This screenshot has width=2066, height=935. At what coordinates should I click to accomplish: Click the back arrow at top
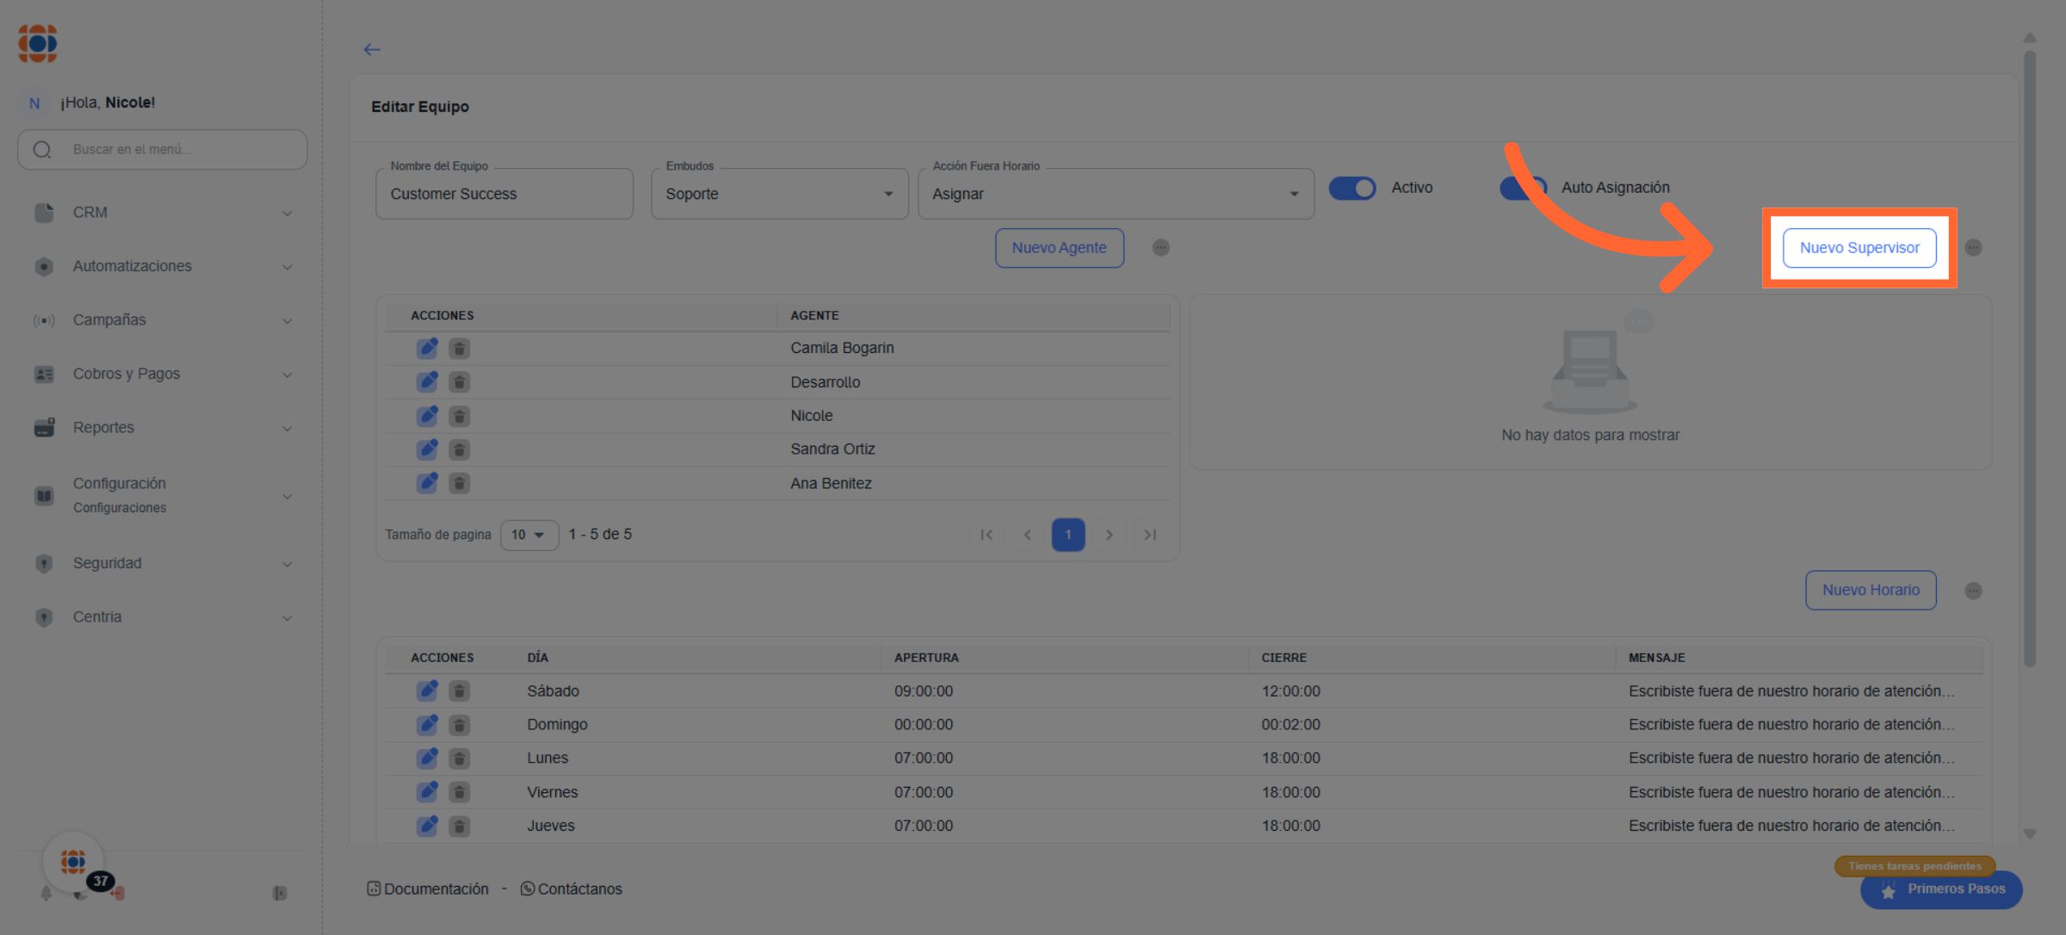click(x=372, y=50)
